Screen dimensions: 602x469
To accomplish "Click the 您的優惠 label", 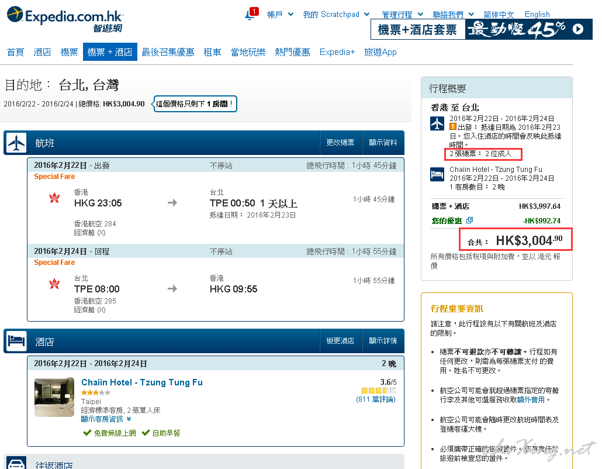I will pos(447,221).
